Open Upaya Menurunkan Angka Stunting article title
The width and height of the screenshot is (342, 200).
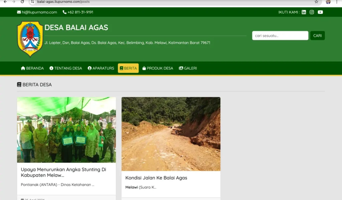[x=63, y=172]
